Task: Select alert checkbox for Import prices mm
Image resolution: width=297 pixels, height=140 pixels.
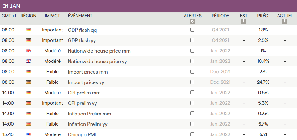Action: [x=192, y=72]
